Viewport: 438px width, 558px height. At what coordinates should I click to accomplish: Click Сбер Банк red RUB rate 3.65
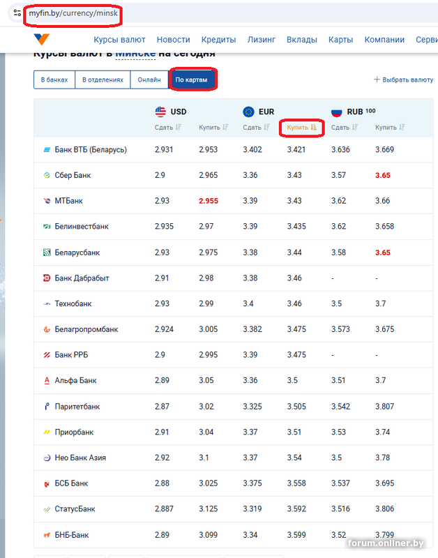[x=383, y=175]
